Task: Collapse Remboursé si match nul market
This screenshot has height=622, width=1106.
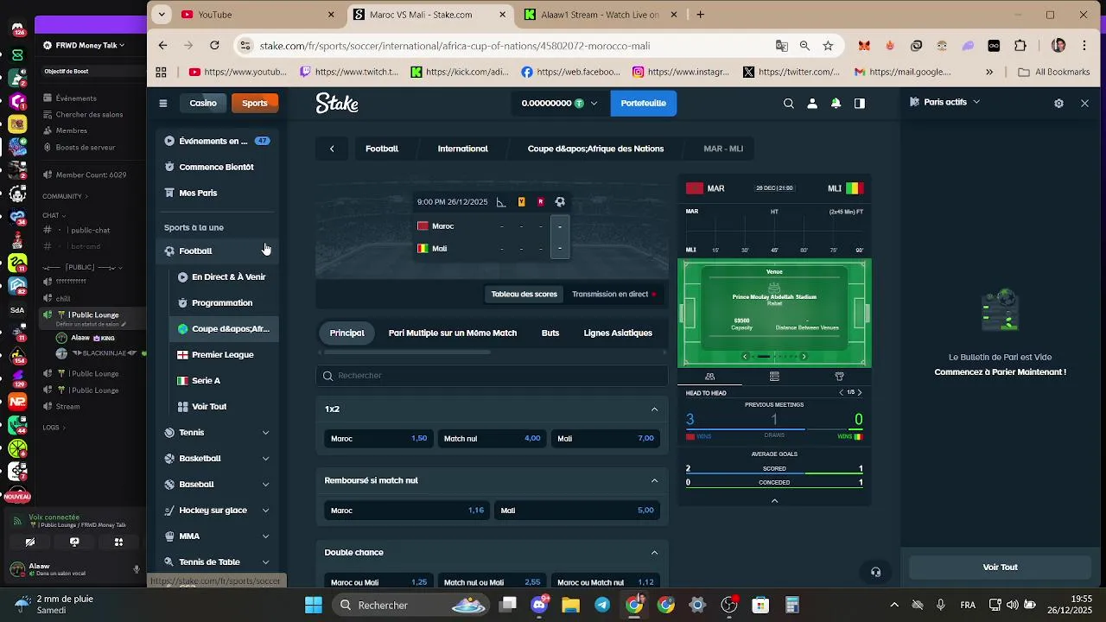Action: click(x=654, y=480)
